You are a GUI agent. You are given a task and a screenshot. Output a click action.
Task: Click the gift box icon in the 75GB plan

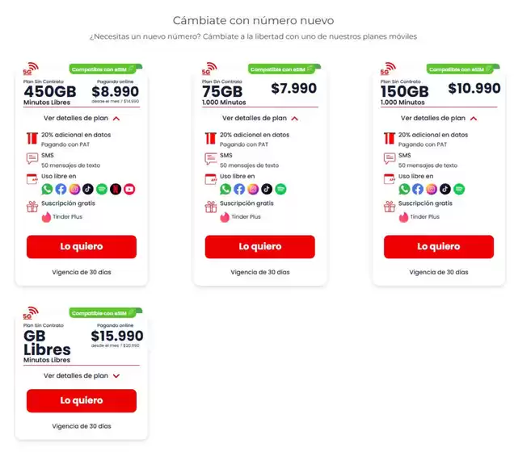211,206
